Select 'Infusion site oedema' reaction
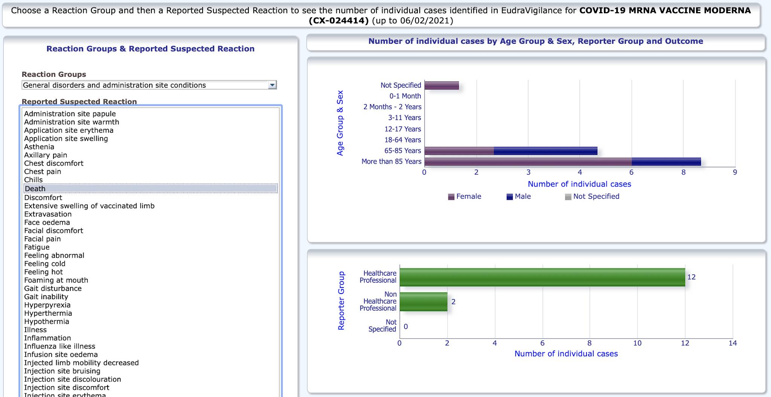Image resolution: width=771 pixels, height=397 pixels. pyautogui.click(x=61, y=355)
